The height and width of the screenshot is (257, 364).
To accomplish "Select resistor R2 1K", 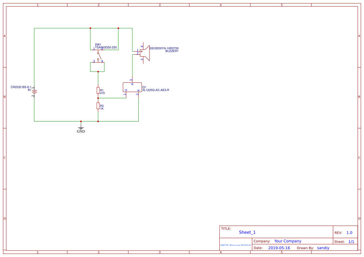I will (x=98, y=106).
